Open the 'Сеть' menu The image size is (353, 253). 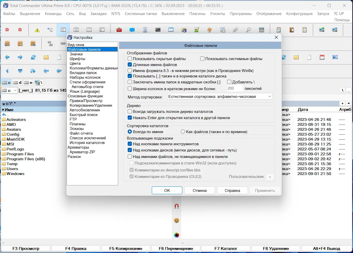[70, 13]
